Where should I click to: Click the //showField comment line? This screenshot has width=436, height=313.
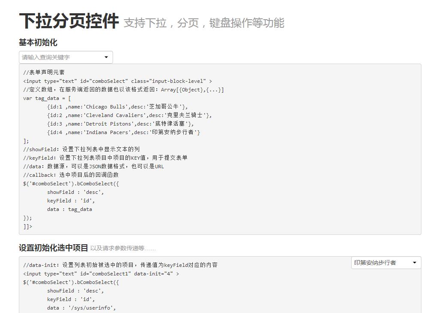coord(81,149)
